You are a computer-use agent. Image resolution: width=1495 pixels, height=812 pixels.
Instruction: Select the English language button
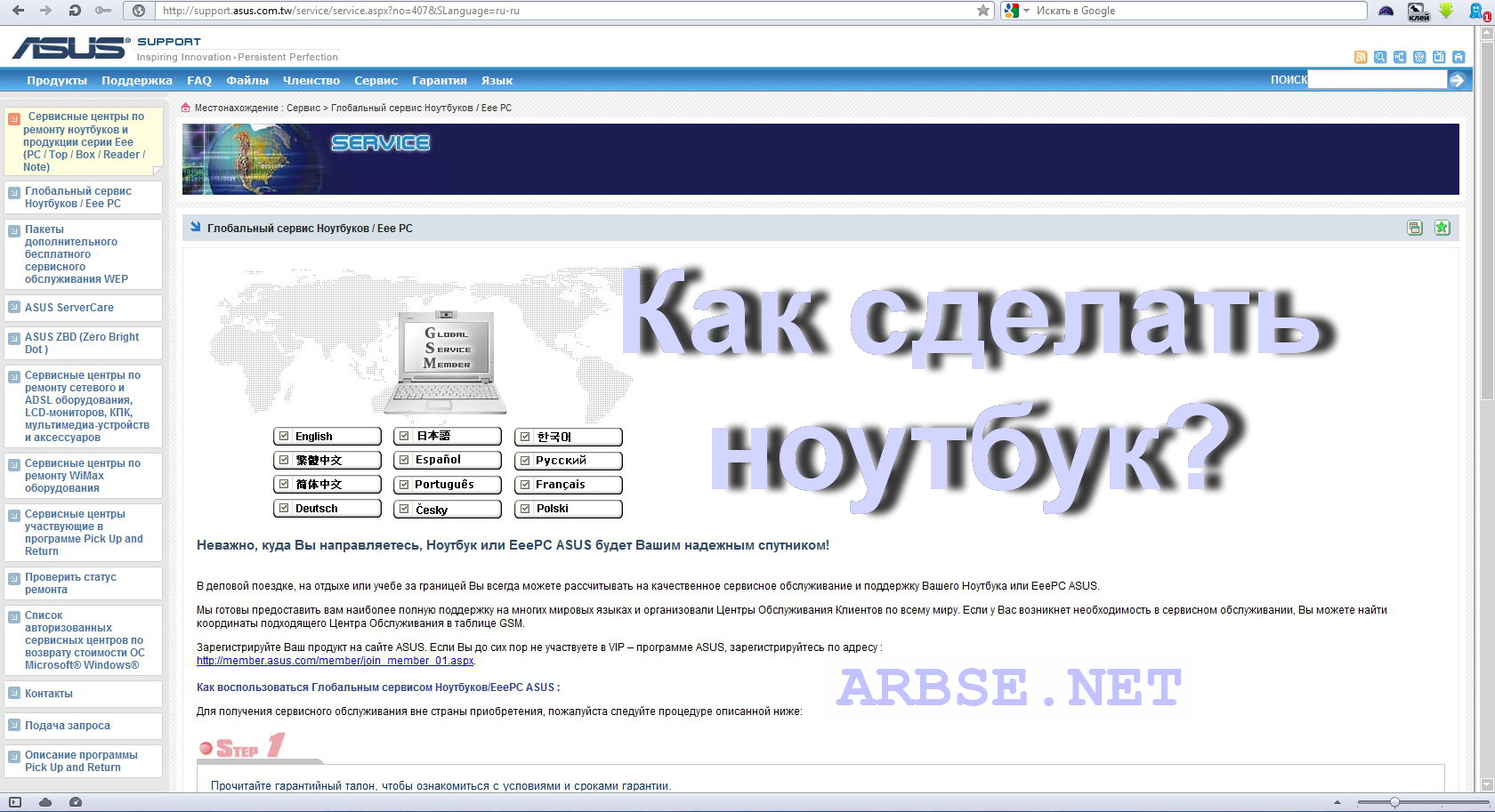coord(327,437)
